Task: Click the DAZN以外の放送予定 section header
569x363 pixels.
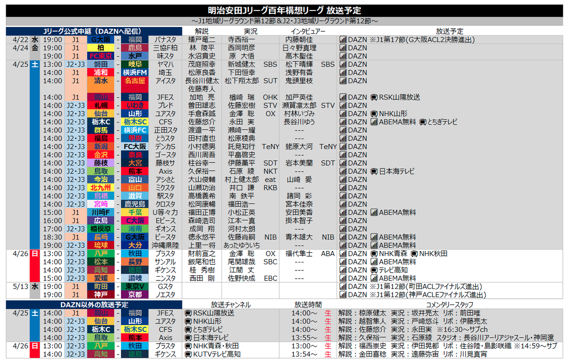Action: click(94, 304)
